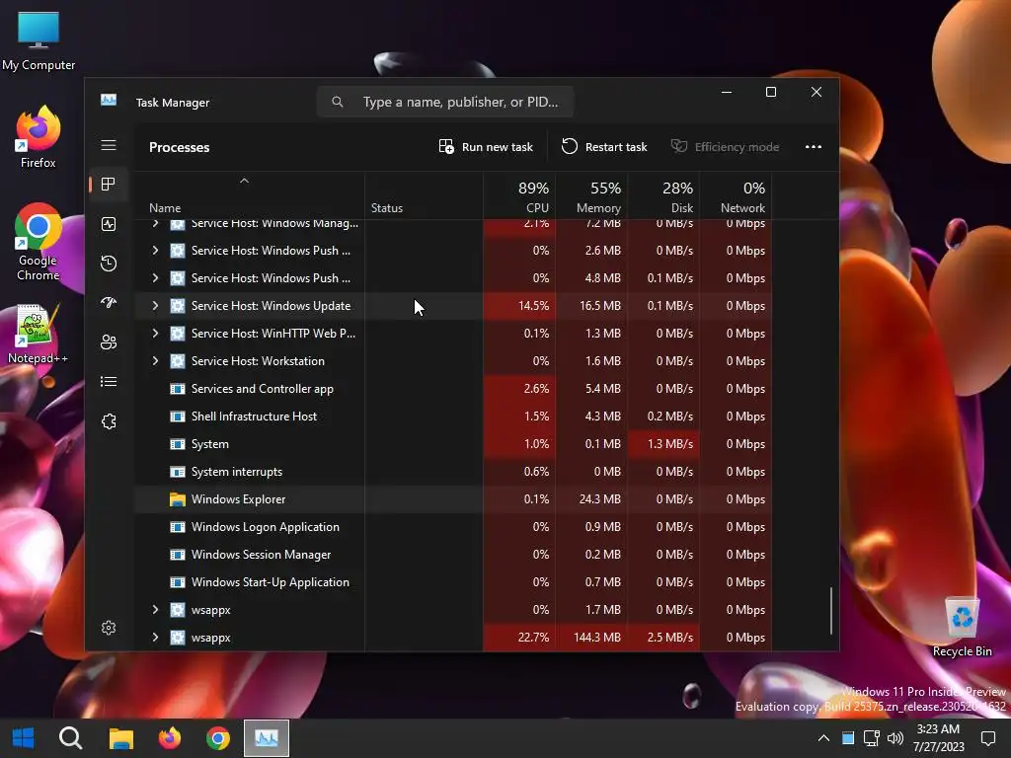Click Firefox icon in taskbar
The image size is (1011, 758).
pyautogui.click(x=170, y=738)
